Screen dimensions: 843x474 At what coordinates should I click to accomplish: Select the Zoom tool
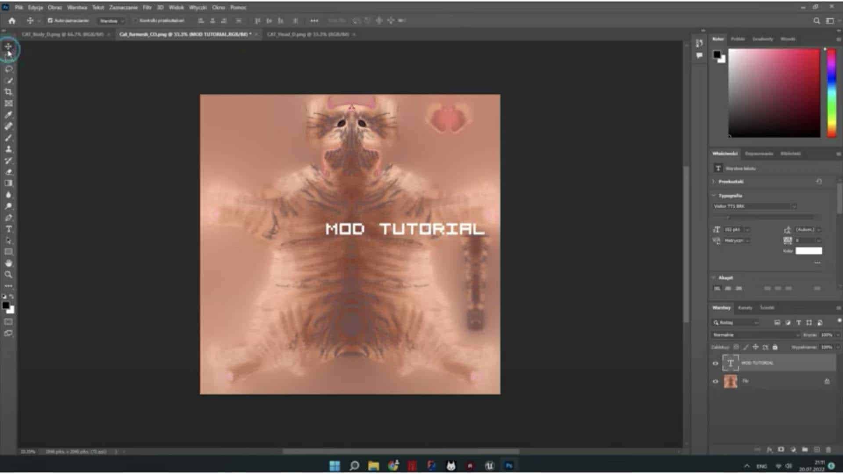point(8,275)
